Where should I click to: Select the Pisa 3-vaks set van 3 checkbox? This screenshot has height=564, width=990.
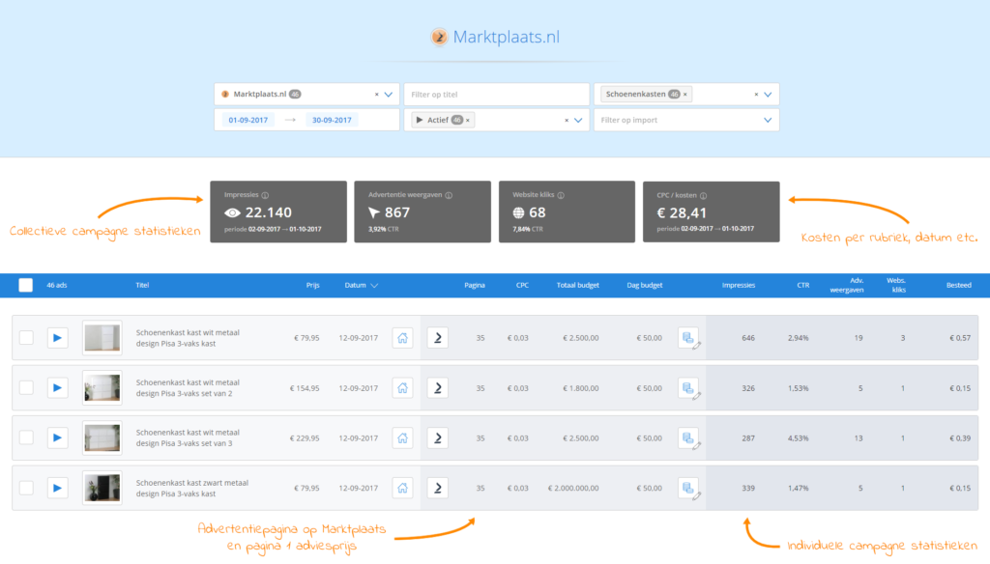[x=26, y=437]
